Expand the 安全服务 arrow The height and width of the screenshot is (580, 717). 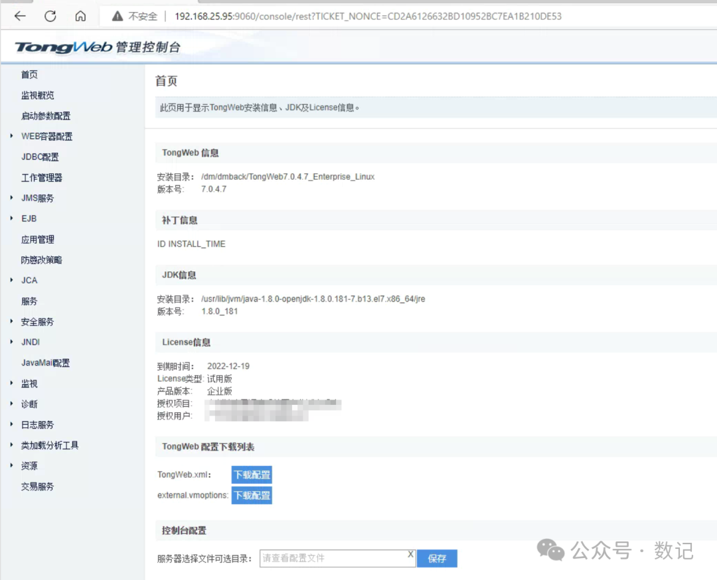click(11, 321)
